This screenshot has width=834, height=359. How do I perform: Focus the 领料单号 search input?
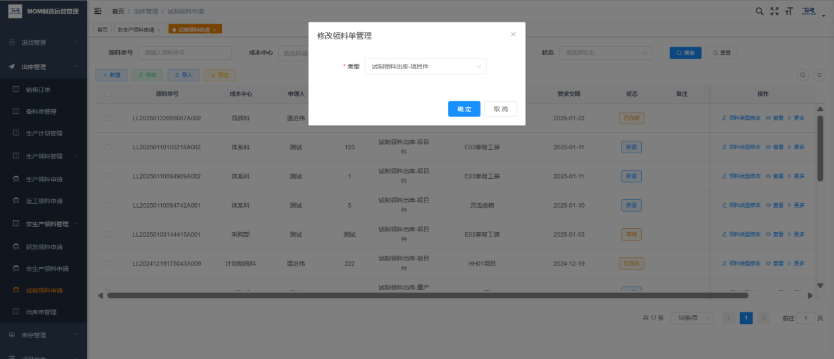(184, 53)
